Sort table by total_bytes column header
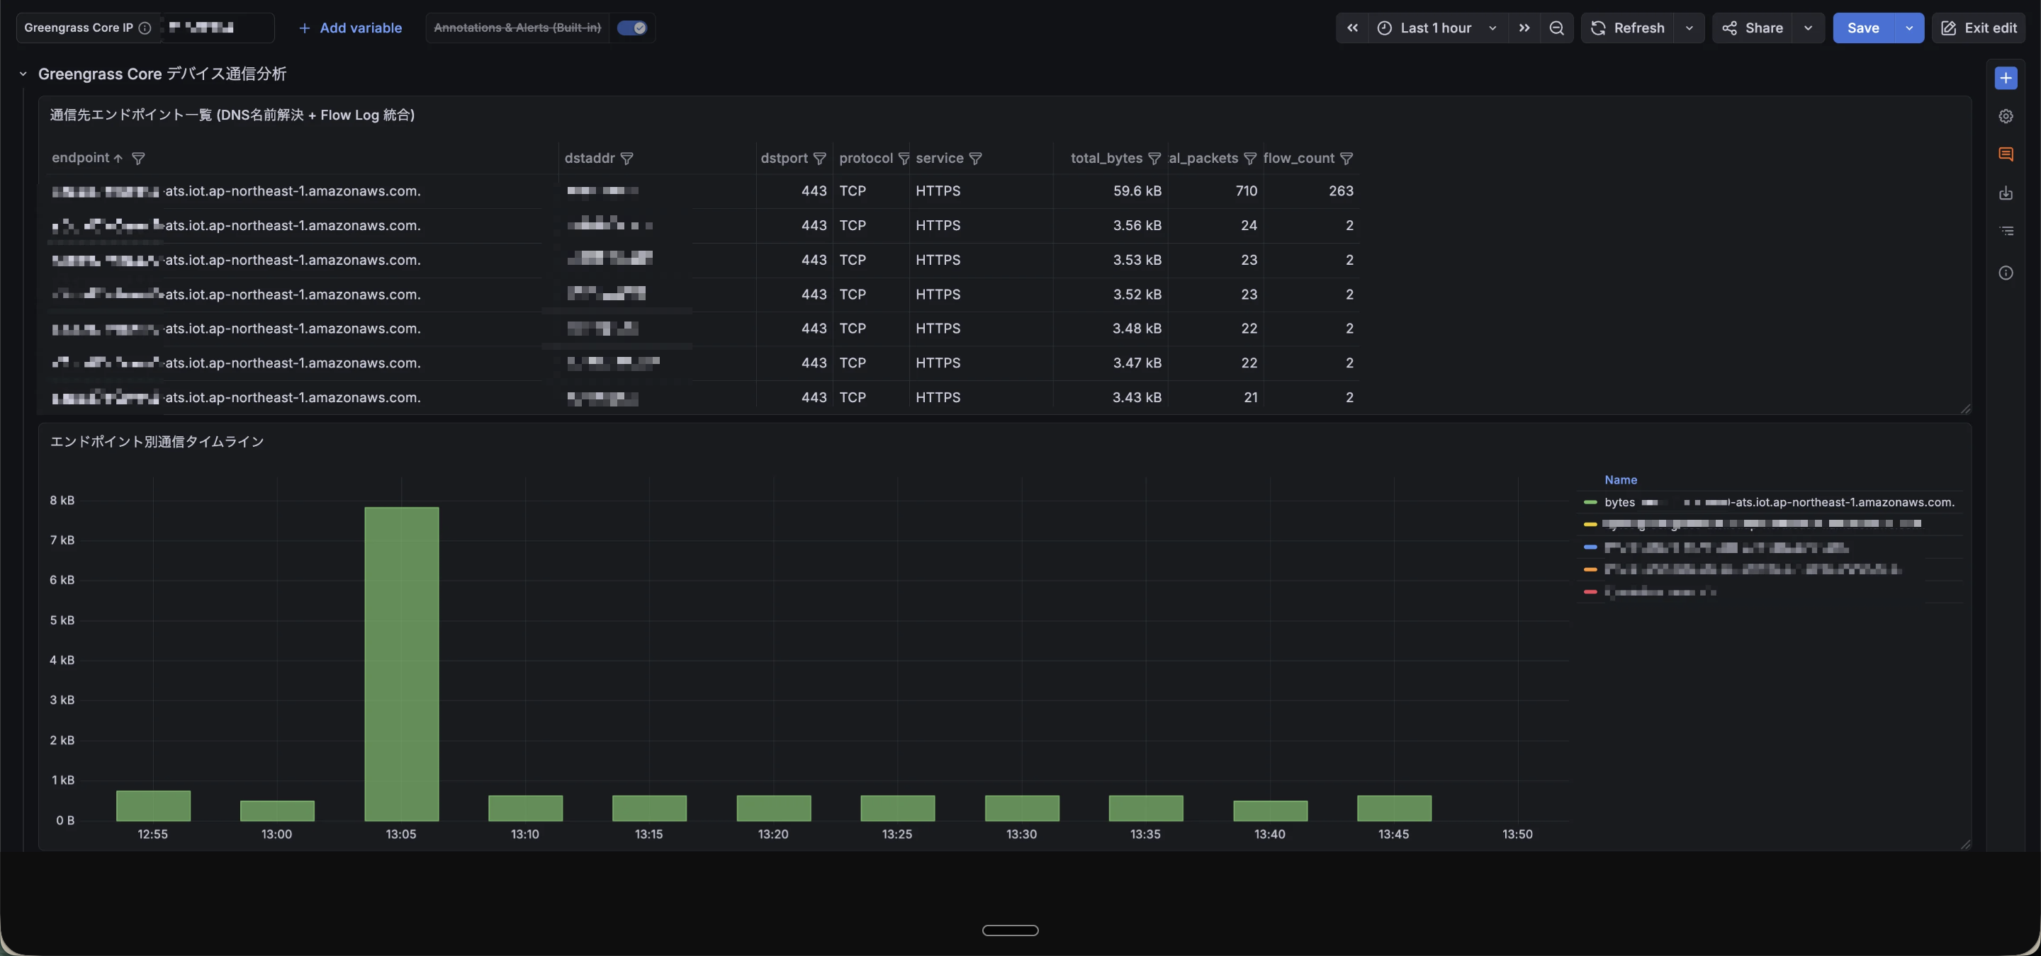 pyautogui.click(x=1106, y=159)
